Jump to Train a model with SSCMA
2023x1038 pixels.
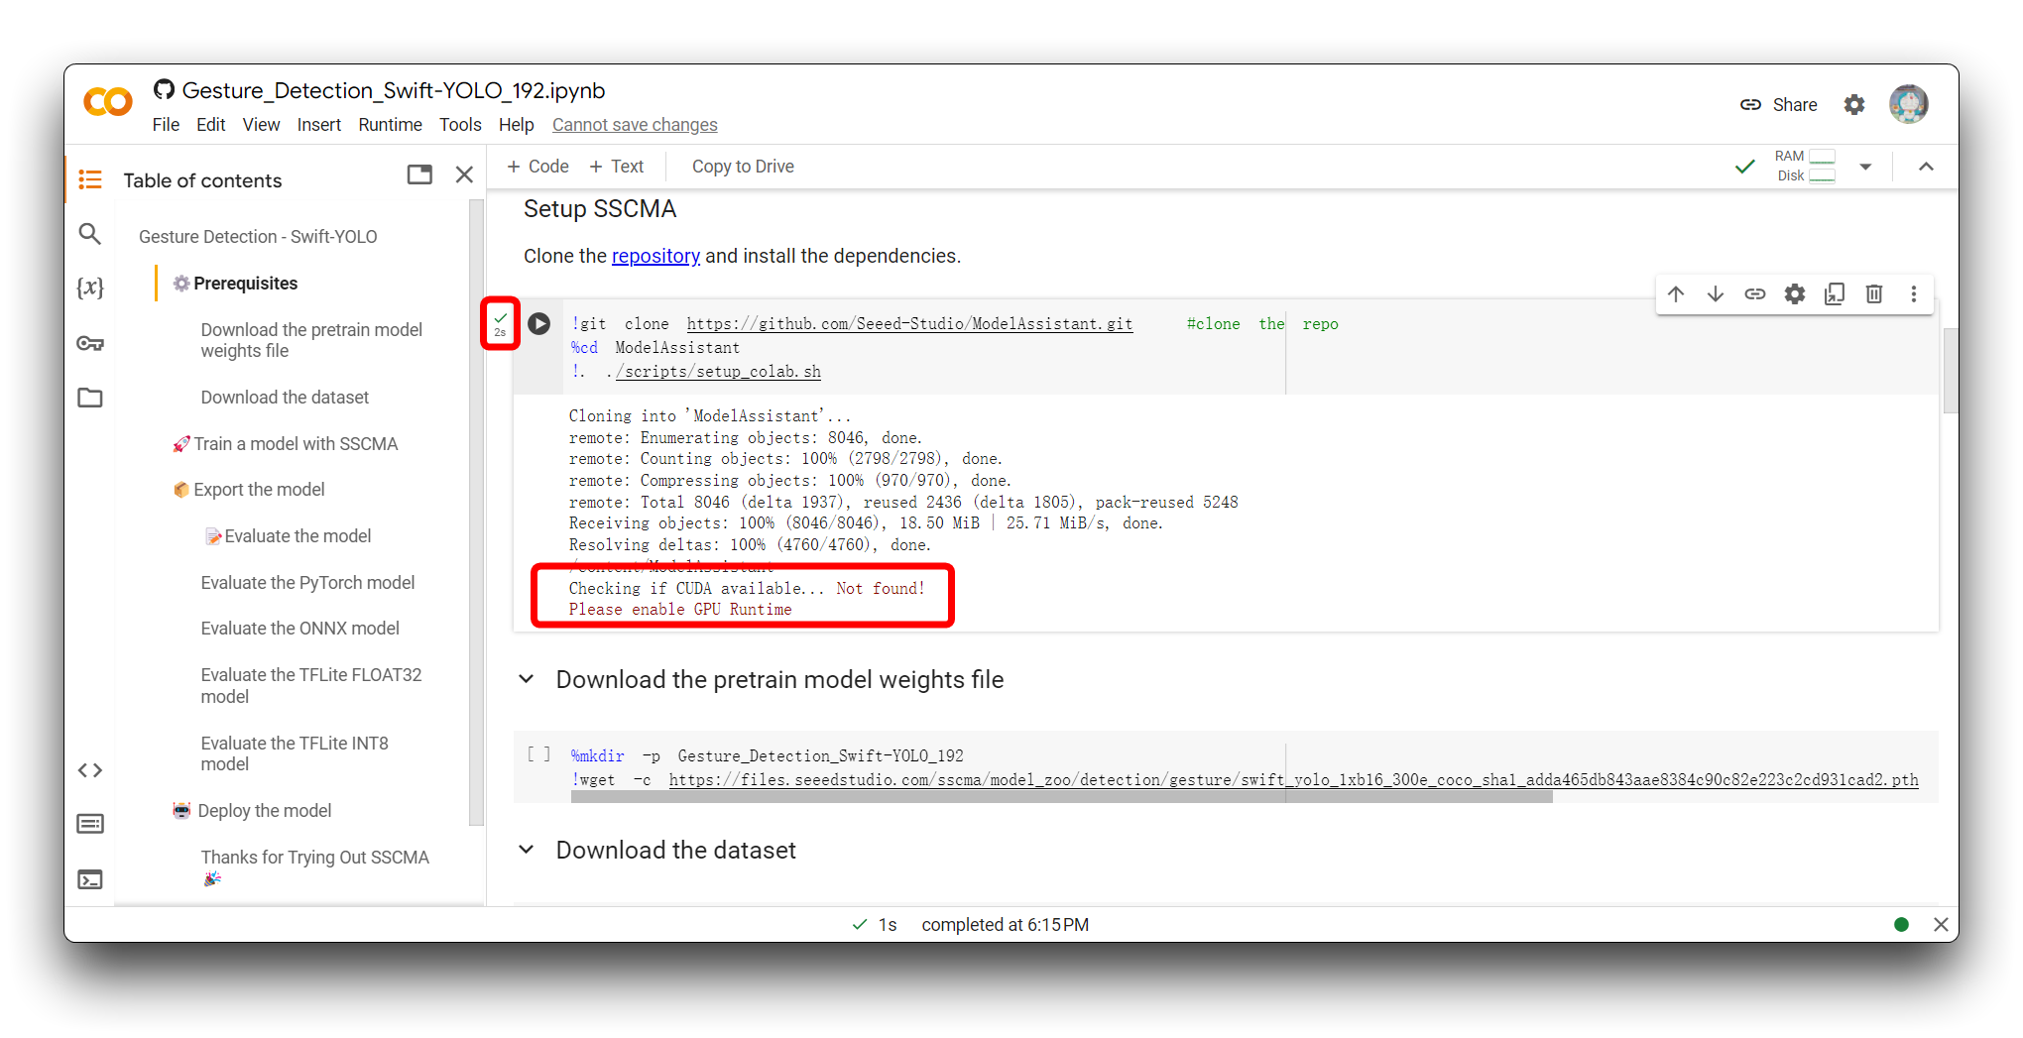pyautogui.click(x=286, y=444)
